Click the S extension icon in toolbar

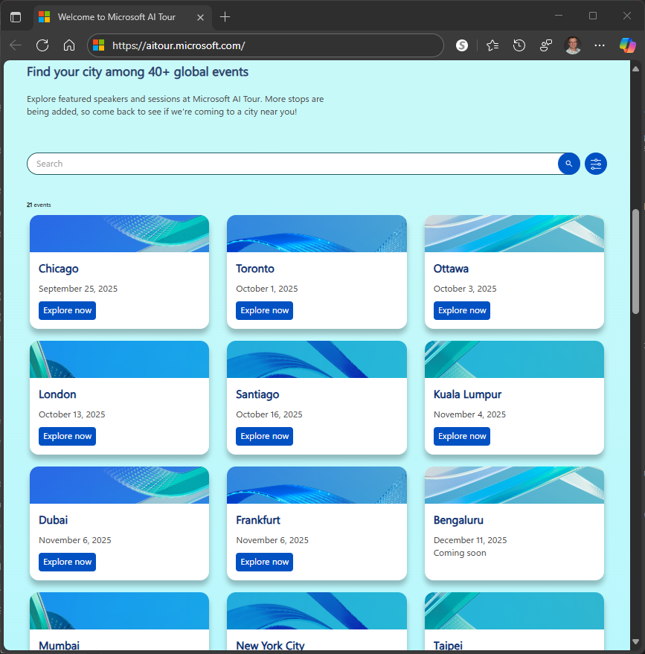pos(462,45)
